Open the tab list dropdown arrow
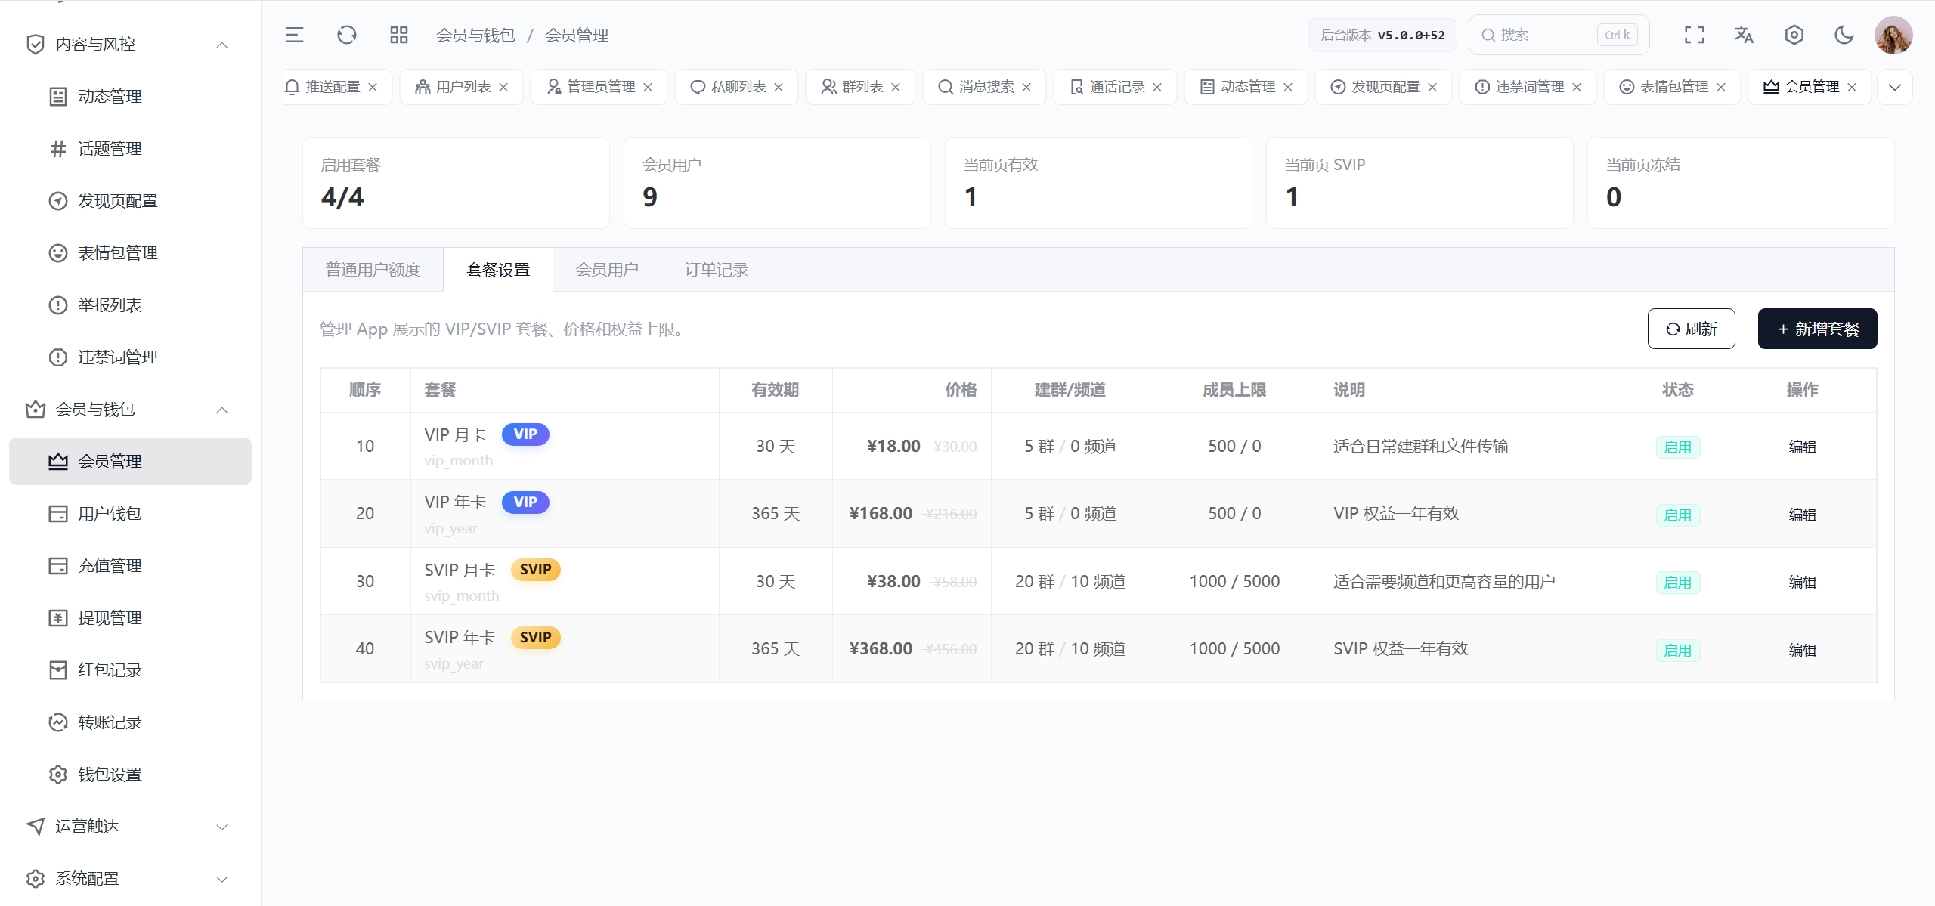The width and height of the screenshot is (1935, 906). [1895, 87]
